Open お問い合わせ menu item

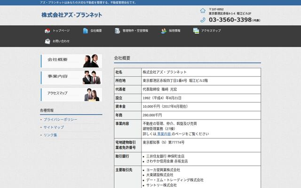(x=61, y=41)
